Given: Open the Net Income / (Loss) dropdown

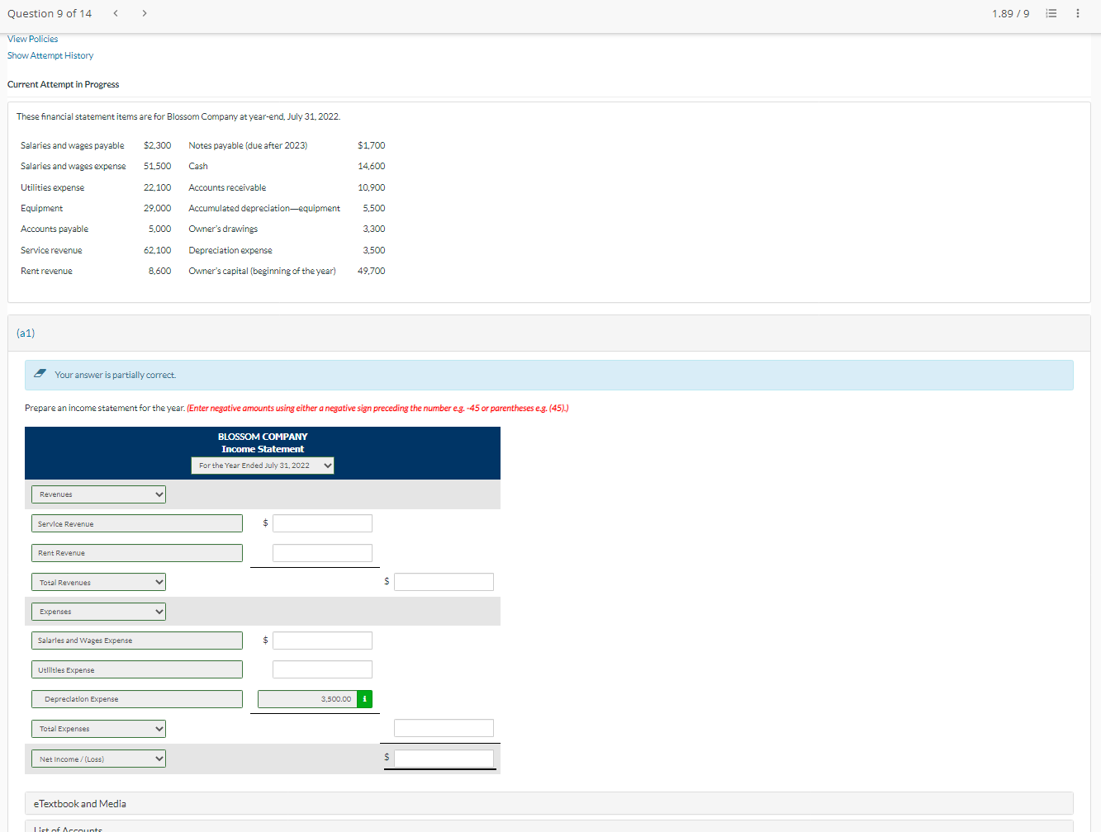Looking at the screenshot, I should (x=99, y=759).
